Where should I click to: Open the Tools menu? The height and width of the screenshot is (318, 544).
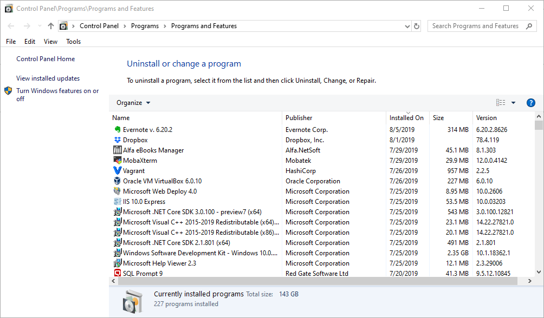(74, 42)
